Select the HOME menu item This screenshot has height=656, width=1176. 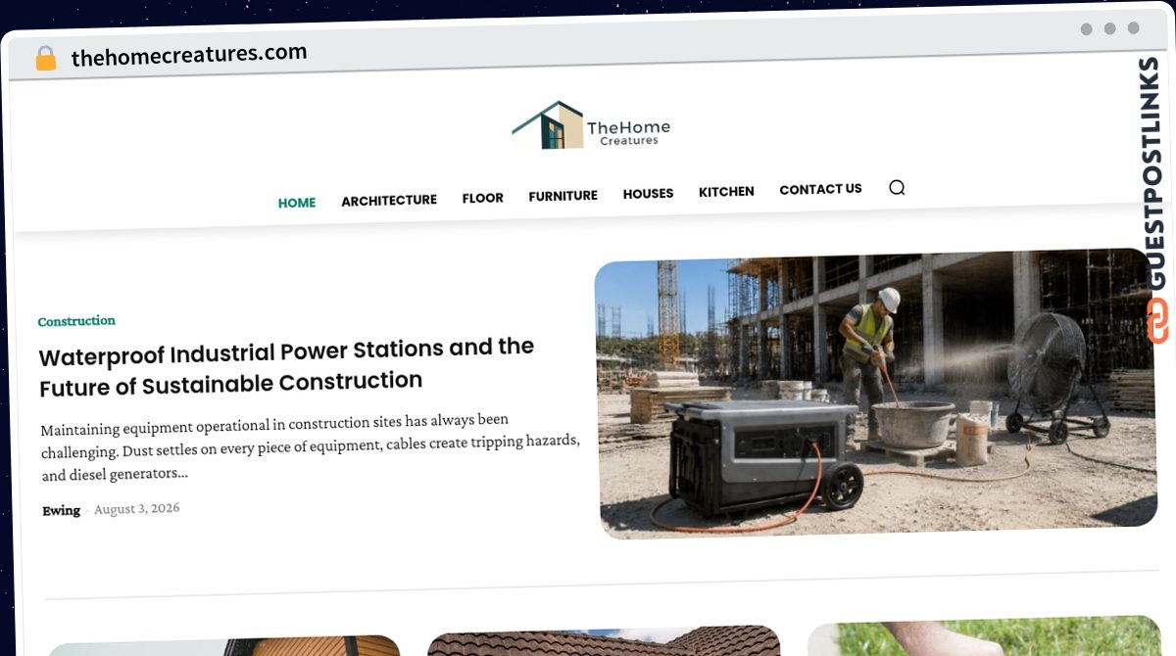297,203
